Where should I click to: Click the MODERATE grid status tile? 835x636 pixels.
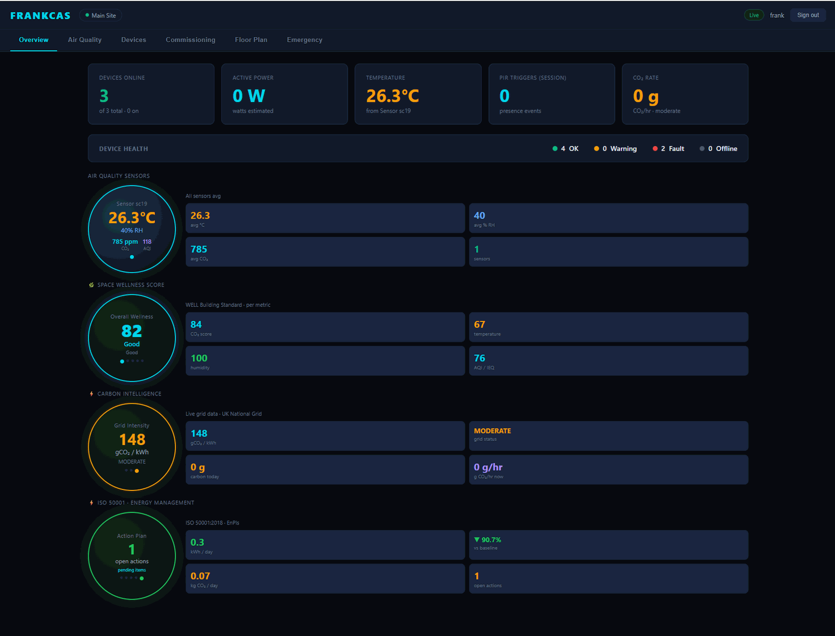[609, 436]
